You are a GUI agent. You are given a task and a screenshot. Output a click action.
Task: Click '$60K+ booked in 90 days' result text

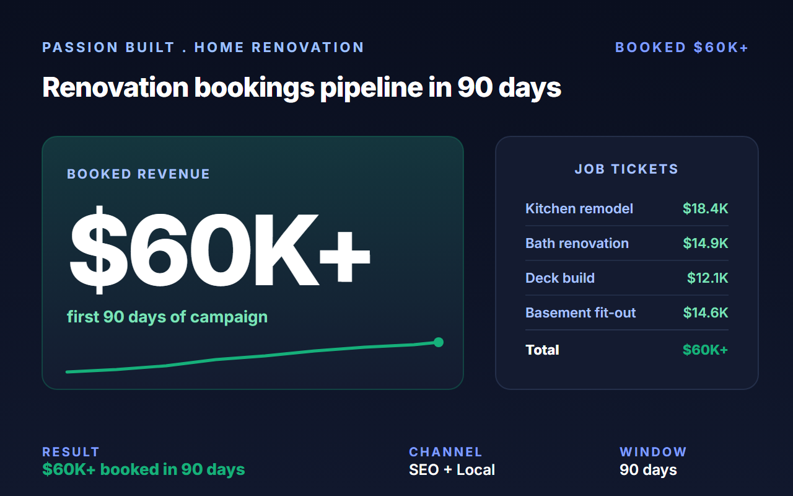(144, 469)
